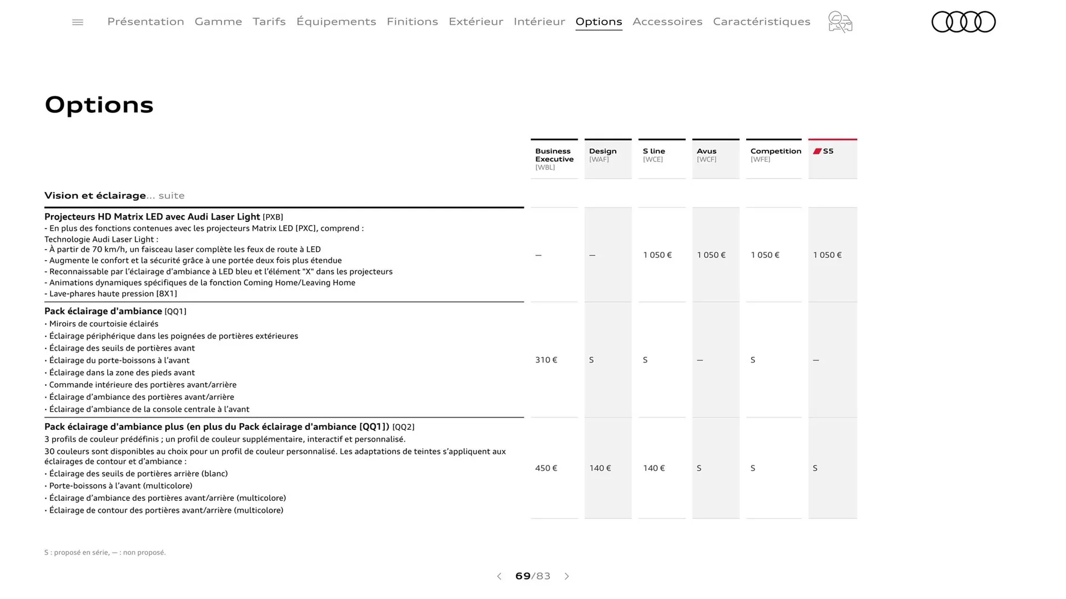Open the Équipements tab

[336, 22]
